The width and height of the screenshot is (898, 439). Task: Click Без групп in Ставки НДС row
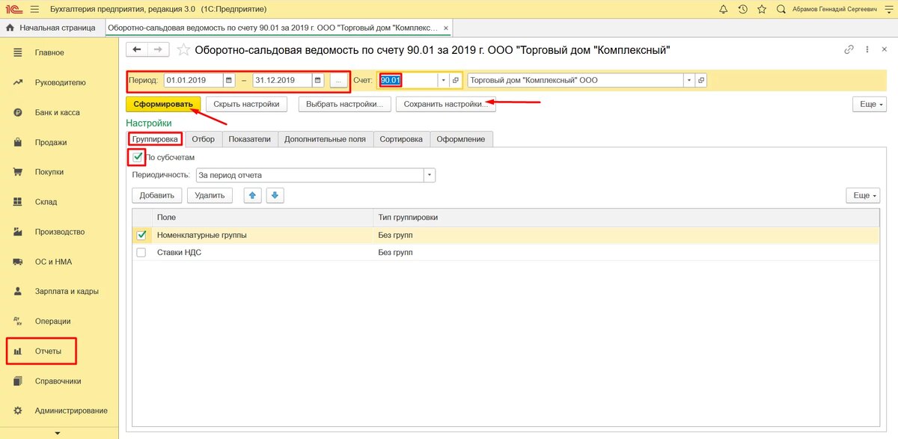pyautogui.click(x=396, y=253)
